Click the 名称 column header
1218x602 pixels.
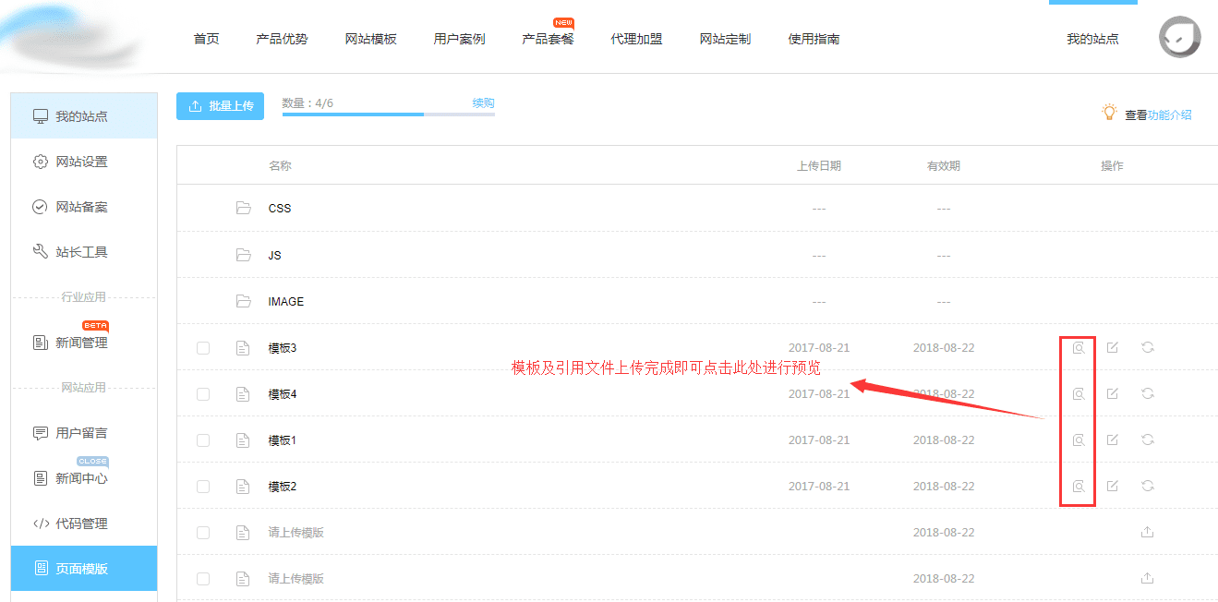click(280, 166)
